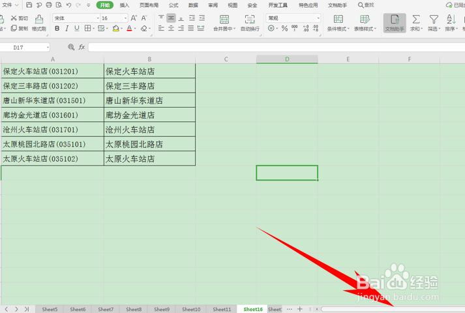This screenshot has width=465, height=313.
Task: Click the formula bar input field
Action: [x=277, y=47]
